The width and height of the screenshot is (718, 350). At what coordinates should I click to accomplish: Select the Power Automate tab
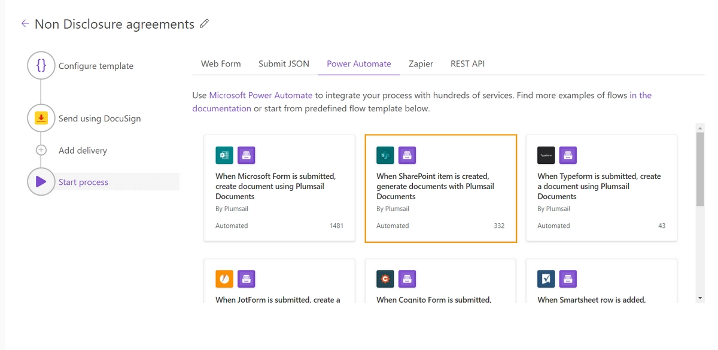point(359,63)
